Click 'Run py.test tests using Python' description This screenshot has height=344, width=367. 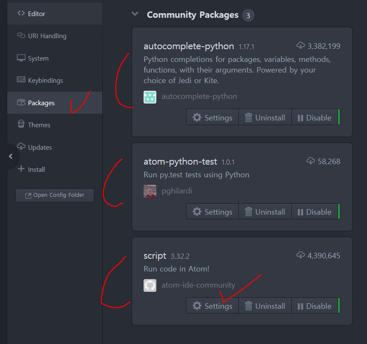(196, 175)
